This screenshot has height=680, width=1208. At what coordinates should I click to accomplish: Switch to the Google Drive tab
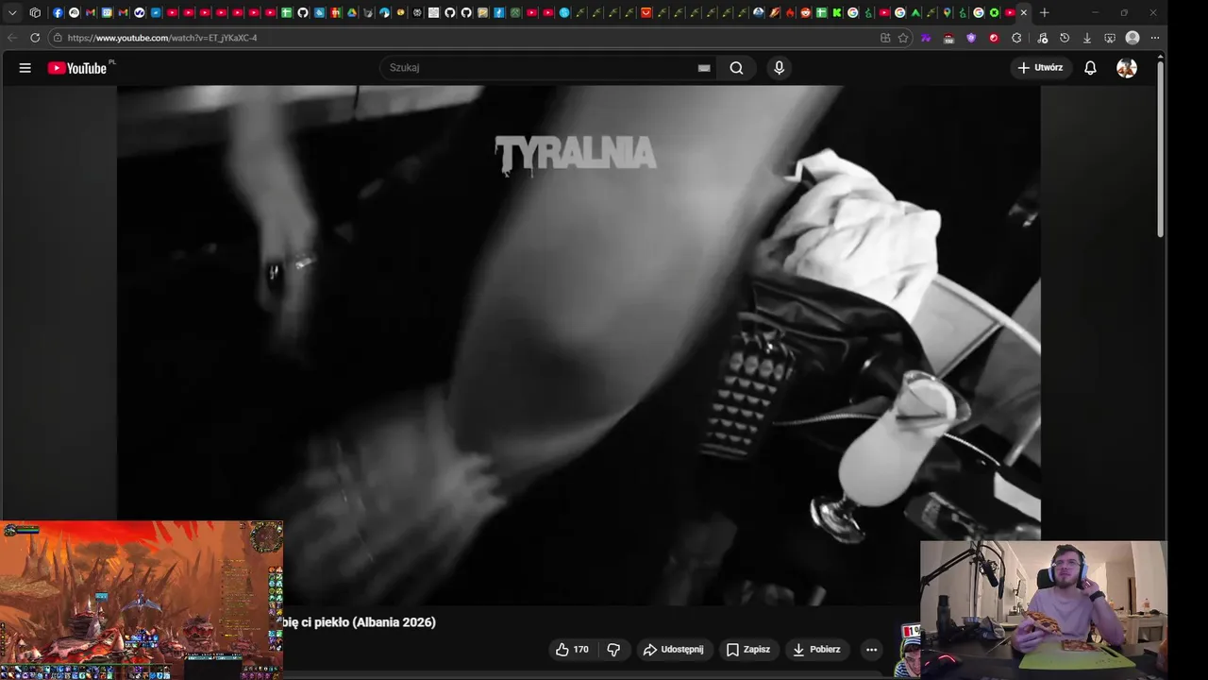coord(351,12)
